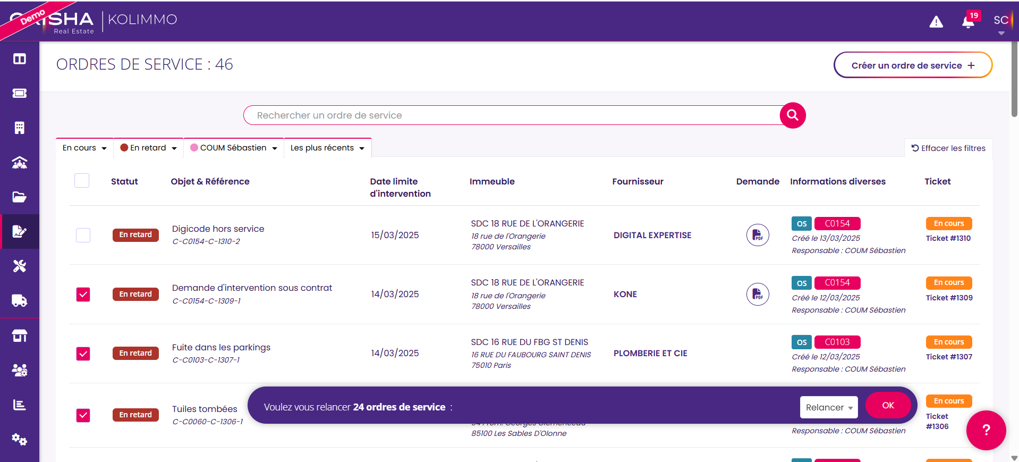Open PDF request for KONE order
Image resolution: width=1019 pixels, height=462 pixels.
pos(758,294)
